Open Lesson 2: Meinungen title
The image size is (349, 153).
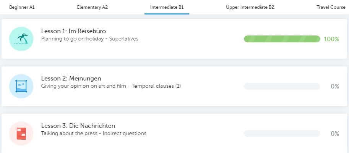click(x=71, y=79)
